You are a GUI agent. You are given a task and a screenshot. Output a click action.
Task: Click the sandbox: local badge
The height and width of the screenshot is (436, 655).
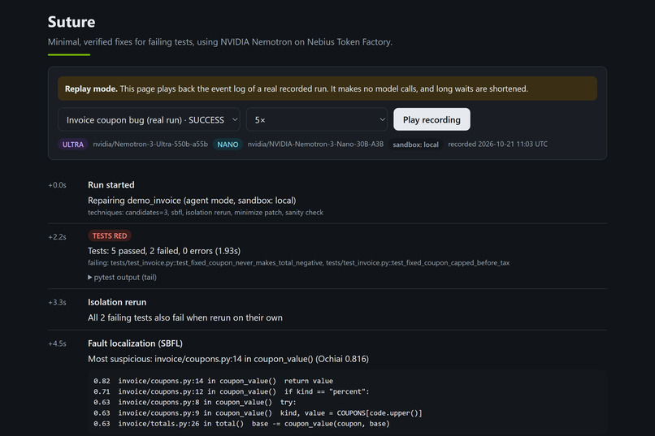click(x=415, y=145)
